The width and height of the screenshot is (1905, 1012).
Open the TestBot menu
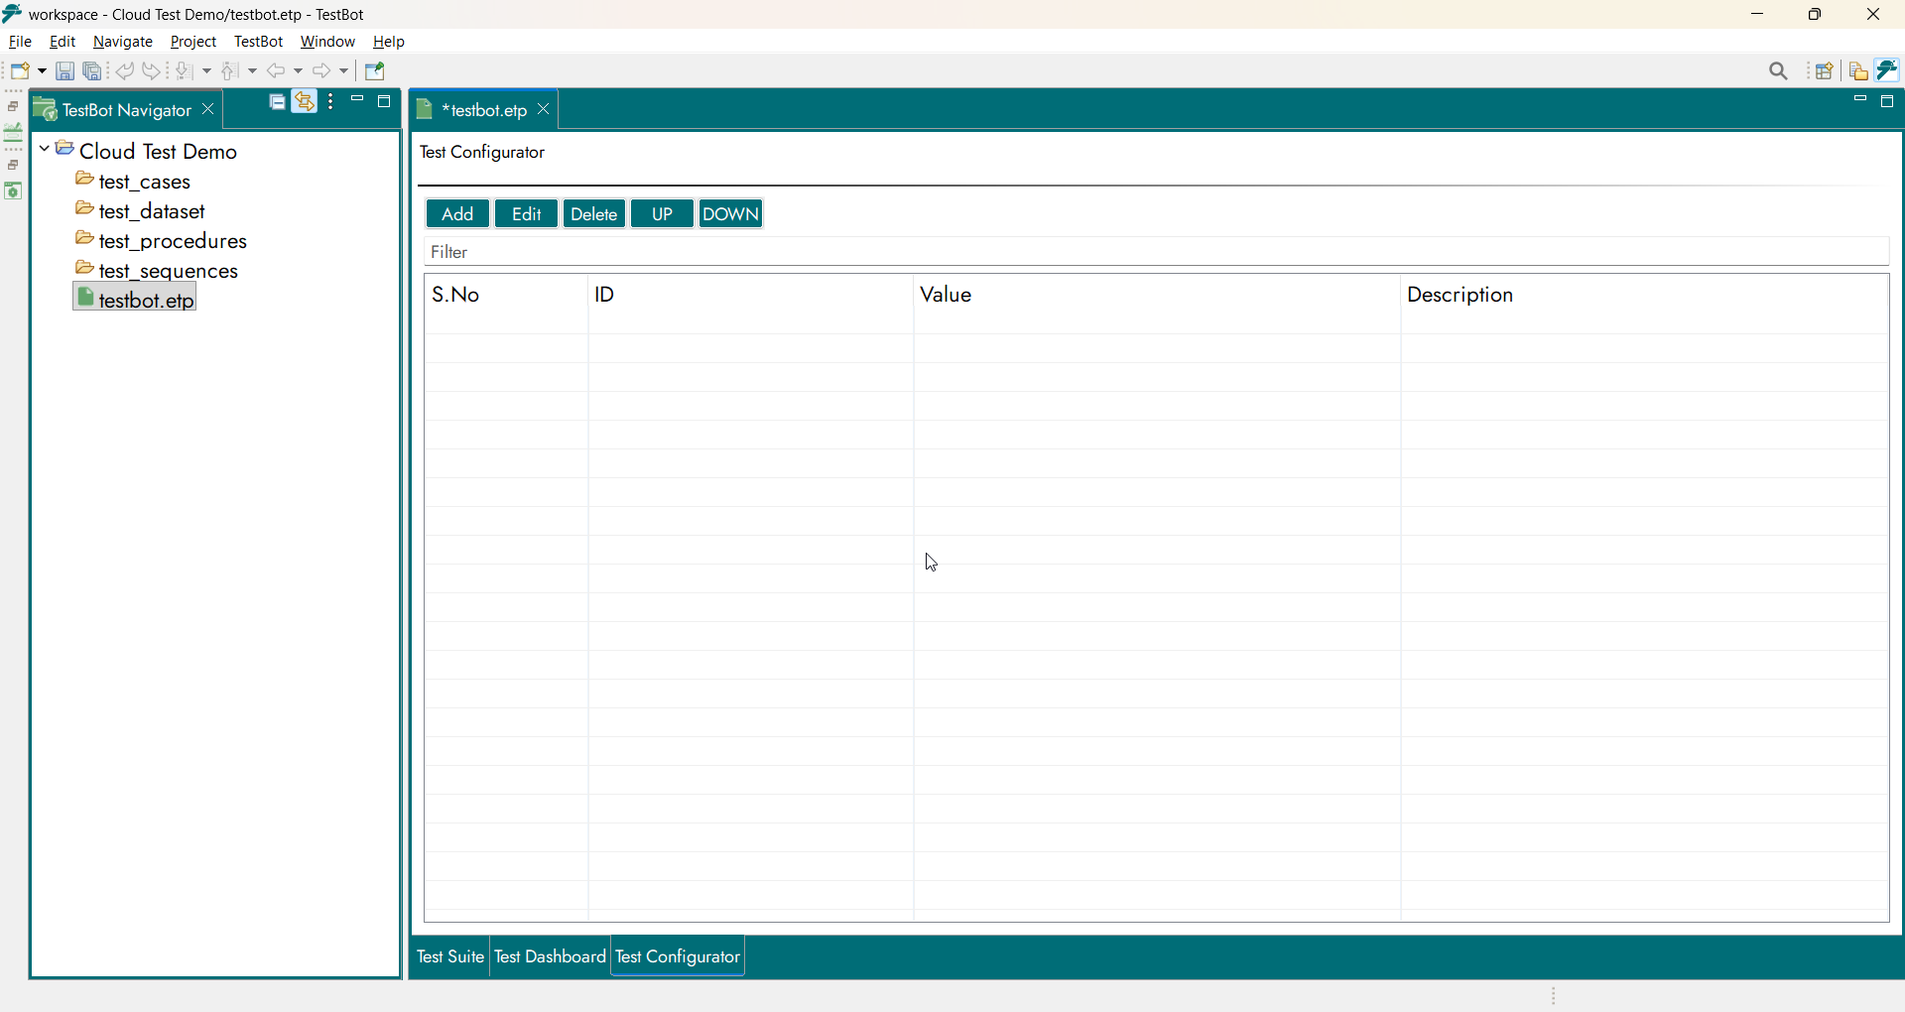pyautogui.click(x=258, y=42)
